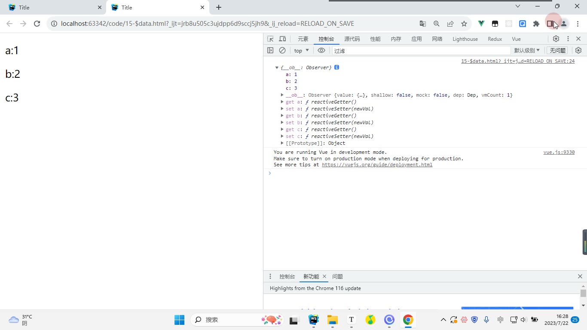Collapse the {__ob__: Observer} object
The width and height of the screenshot is (587, 330).
(277, 67)
